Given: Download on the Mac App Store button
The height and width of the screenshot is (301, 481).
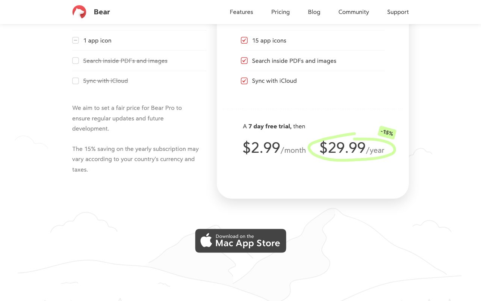Looking at the screenshot, I should point(240,241).
